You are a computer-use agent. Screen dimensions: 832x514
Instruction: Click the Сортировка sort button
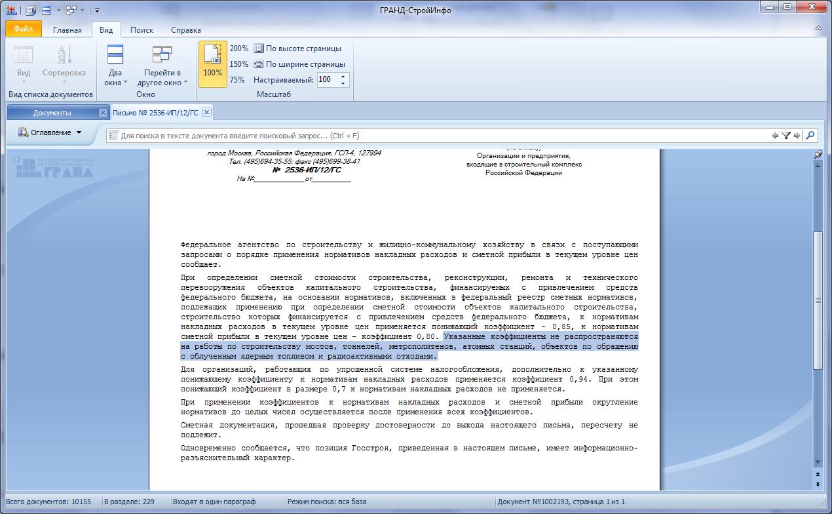click(x=64, y=64)
